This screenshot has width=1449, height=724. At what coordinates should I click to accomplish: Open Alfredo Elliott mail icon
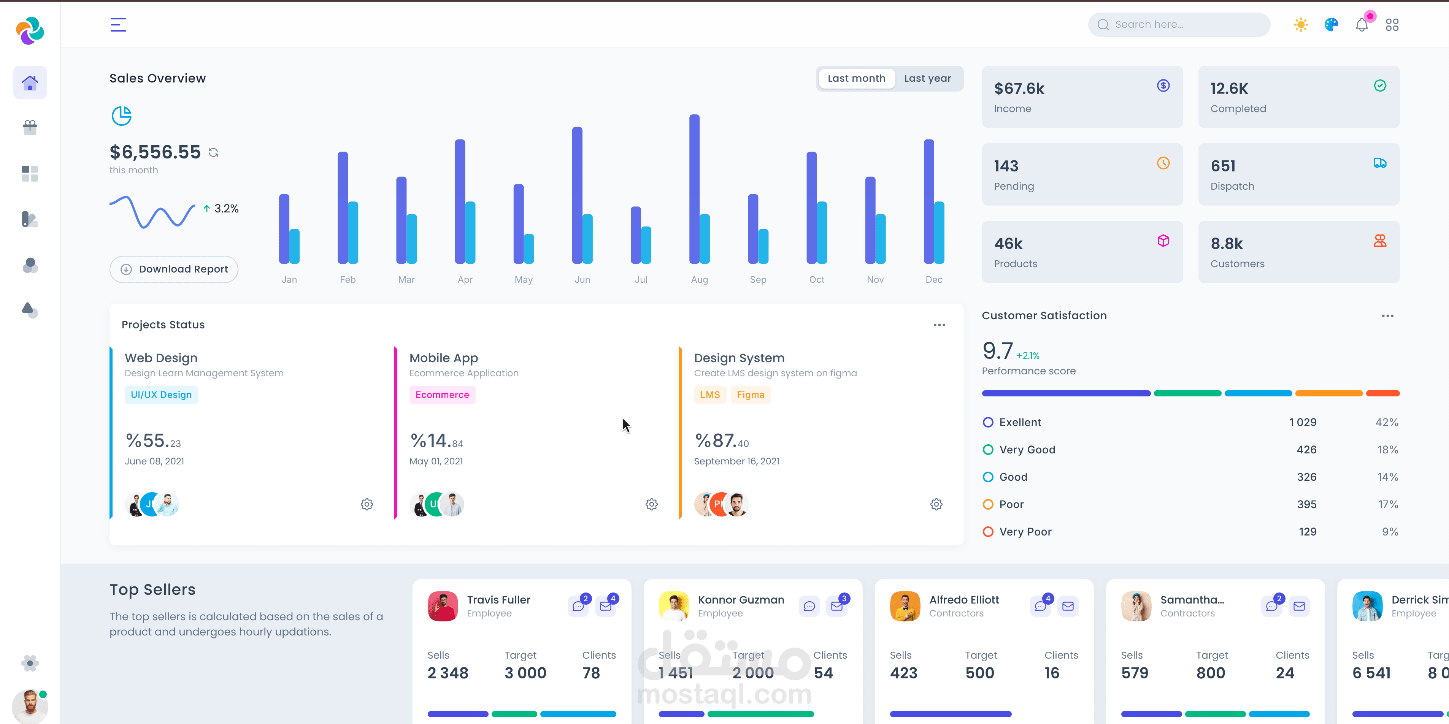pyautogui.click(x=1068, y=607)
